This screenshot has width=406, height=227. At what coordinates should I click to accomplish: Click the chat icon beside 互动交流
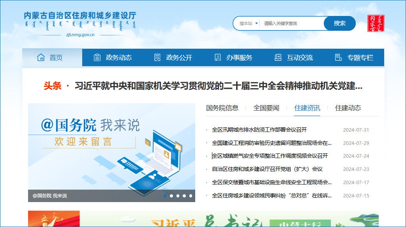[x=278, y=58]
